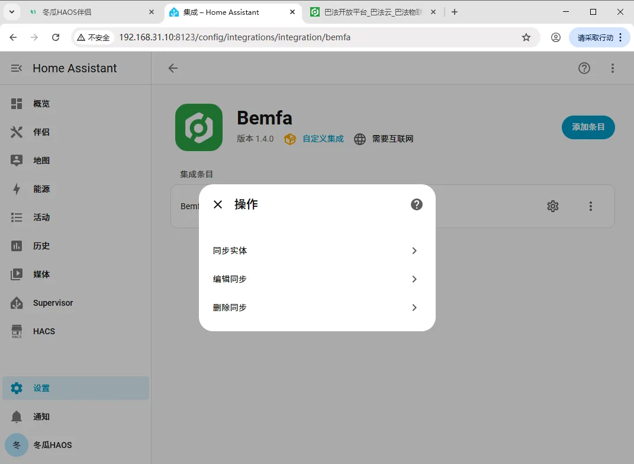This screenshot has height=464, width=634.
Task: Open 设置 settings in sidebar
Action: [x=76, y=388]
